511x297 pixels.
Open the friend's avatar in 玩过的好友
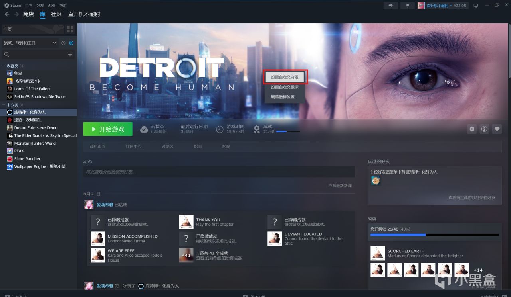tap(376, 181)
